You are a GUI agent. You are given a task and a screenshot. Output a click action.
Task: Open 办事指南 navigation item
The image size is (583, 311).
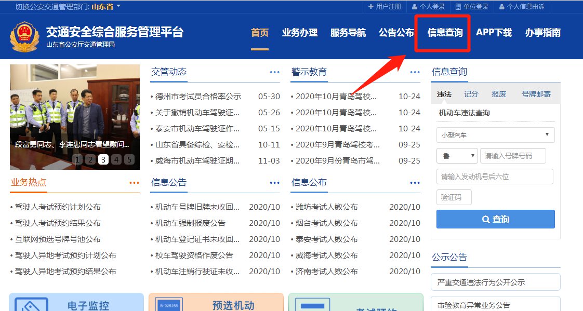543,33
